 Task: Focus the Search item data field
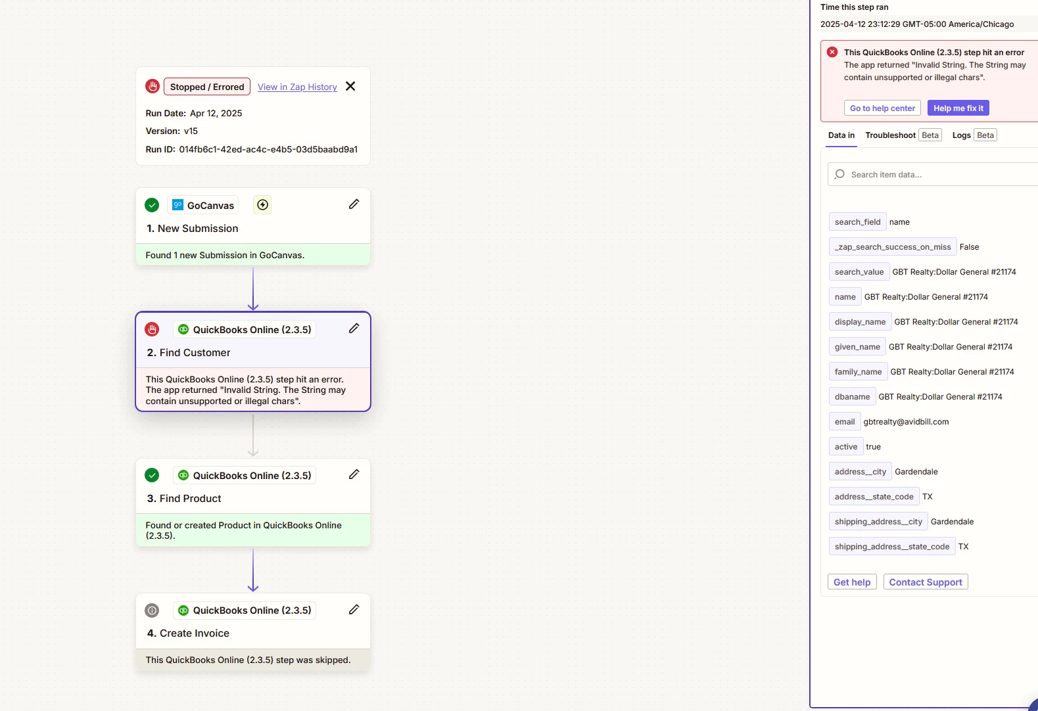[933, 174]
